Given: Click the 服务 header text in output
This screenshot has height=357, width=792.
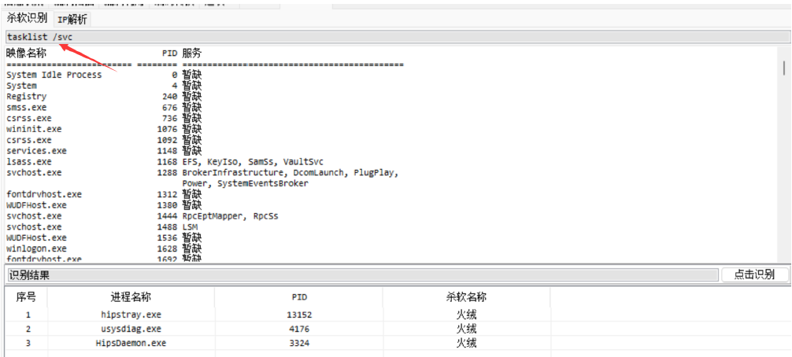Looking at the screenshot, I should 192,53.
